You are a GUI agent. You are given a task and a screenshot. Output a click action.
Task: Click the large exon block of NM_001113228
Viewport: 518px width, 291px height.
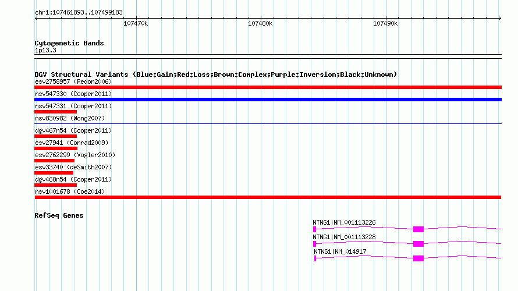418,244
